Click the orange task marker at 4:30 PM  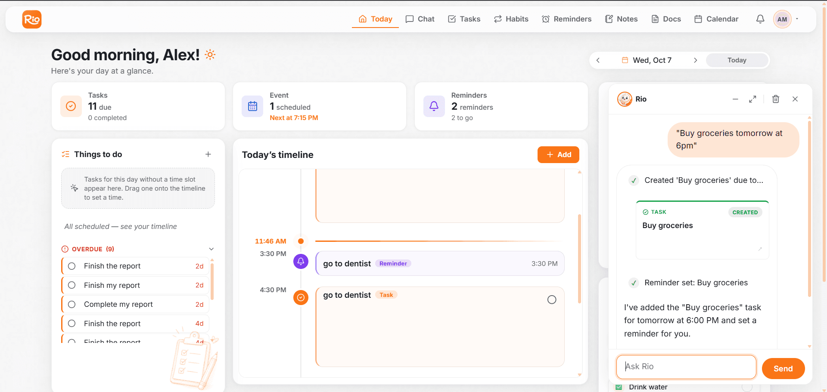[301, 297]
